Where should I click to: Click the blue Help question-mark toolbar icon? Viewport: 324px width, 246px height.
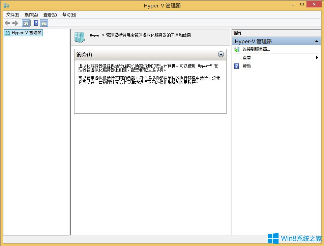click(x=36, y=23)
